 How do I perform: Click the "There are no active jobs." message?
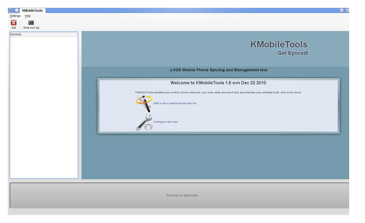(x=182, y=196)
